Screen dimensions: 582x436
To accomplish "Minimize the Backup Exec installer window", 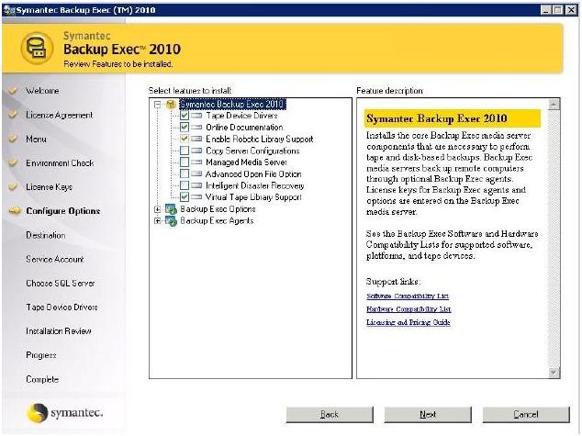I will click(x=545, y=10).
